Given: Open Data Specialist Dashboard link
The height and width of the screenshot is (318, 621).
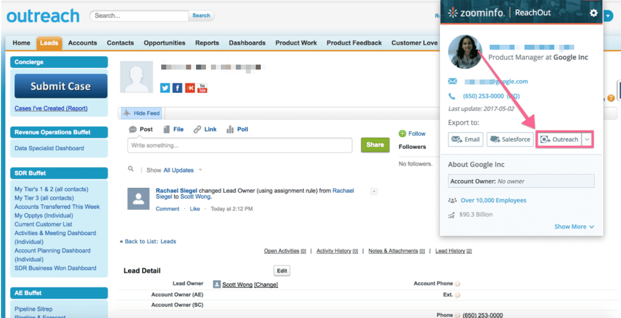Looking at the screenshot, I should (x=49, y=148).
